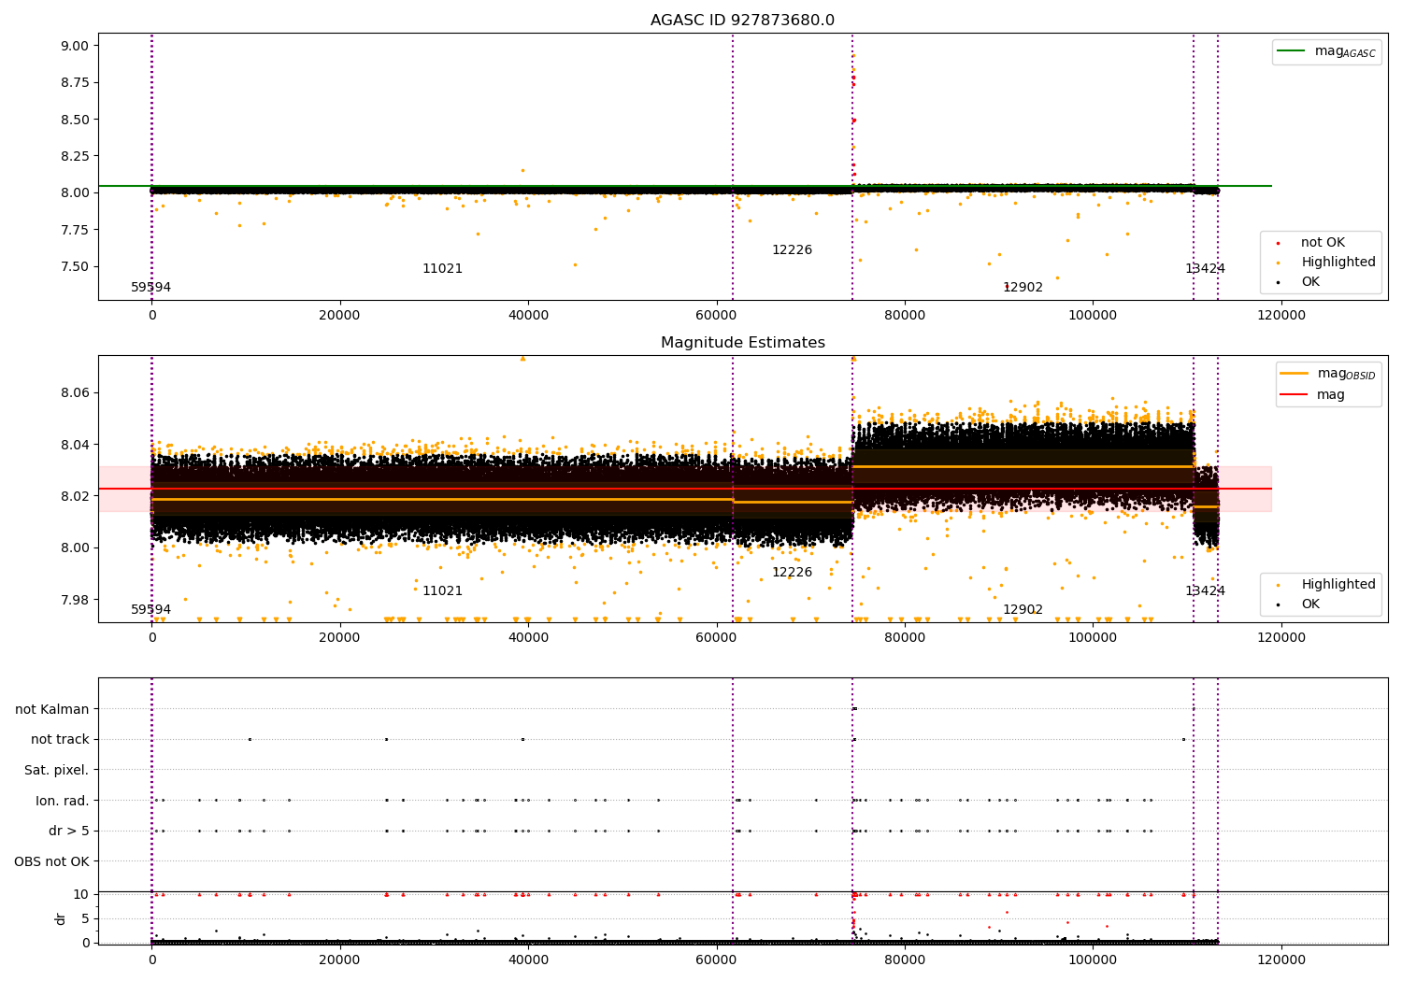Click the 8.25 y-axis tick label
1402x981 pixels.
click(75, 156)
